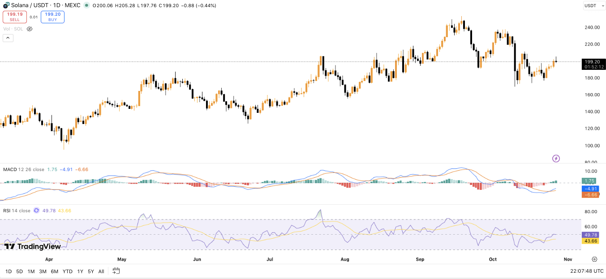Open chart time axis settings gear

coord(594,259)
